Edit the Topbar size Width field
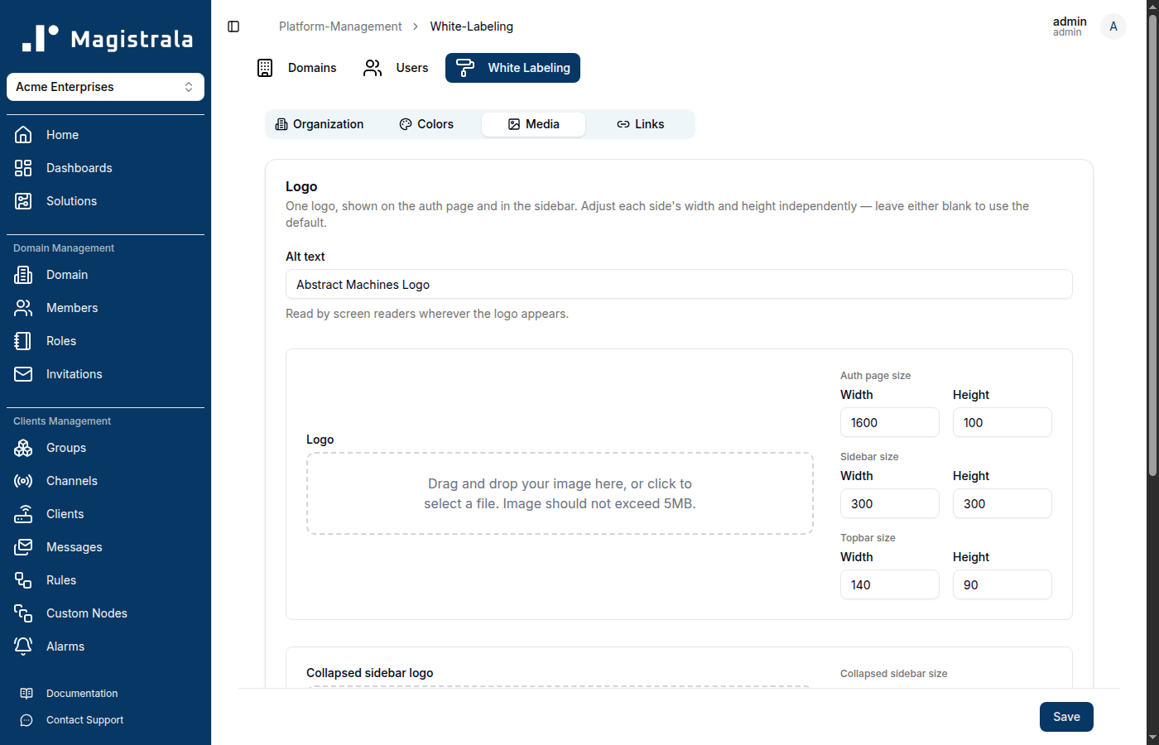 pyautogui.click(x=890, y=584)
